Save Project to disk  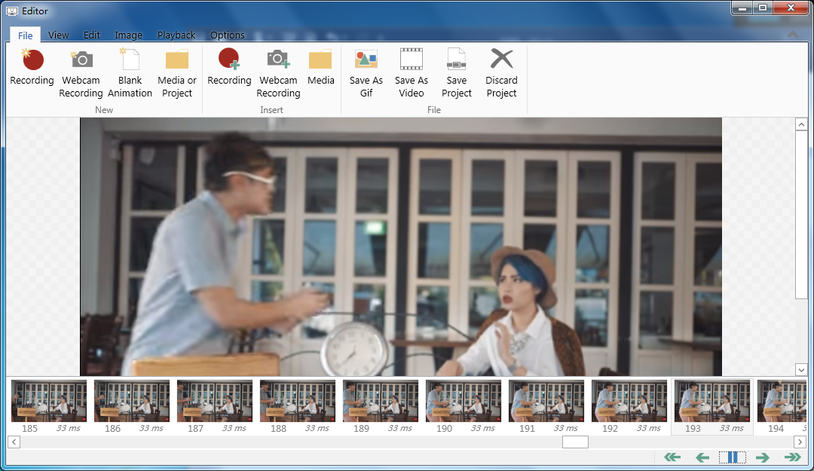(x=457, y=72)
